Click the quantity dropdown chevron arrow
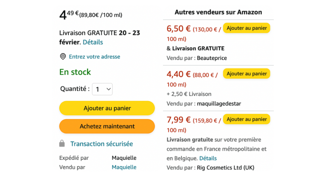This screenshot has height=178, width=326. (x=108, y=89)
